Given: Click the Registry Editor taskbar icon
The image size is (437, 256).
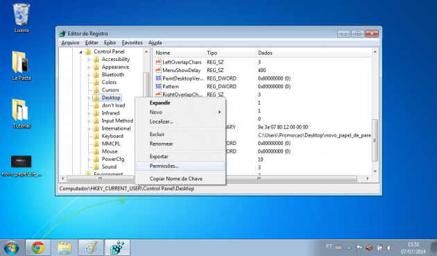Looking at the screenshot, I should click(x=117, y=248).
